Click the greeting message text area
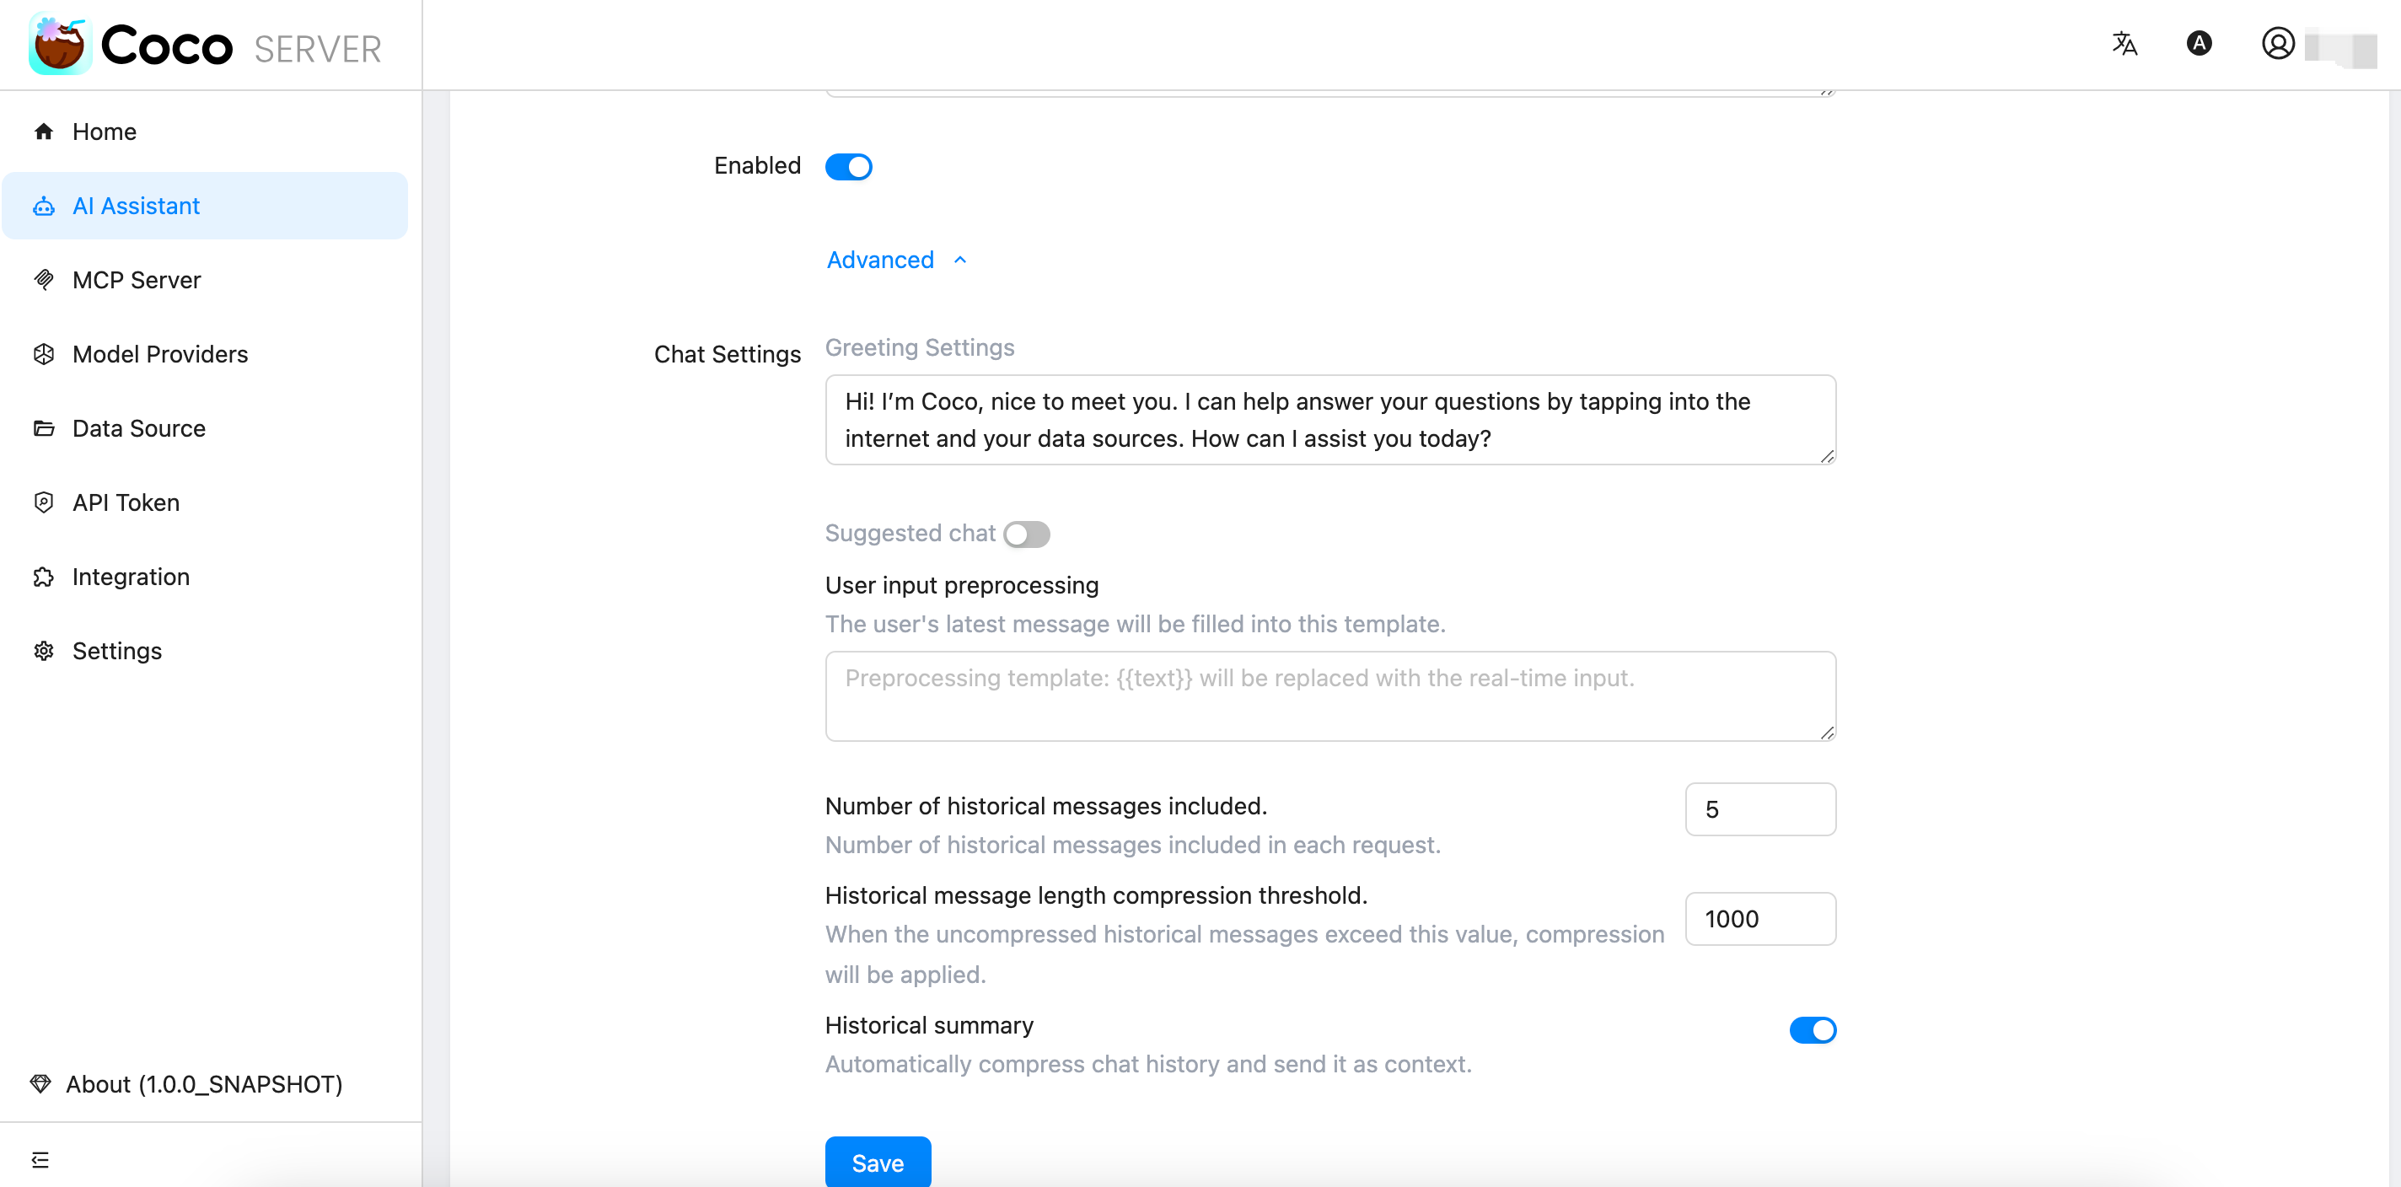2401x1187 pixels. point(1330,420)
